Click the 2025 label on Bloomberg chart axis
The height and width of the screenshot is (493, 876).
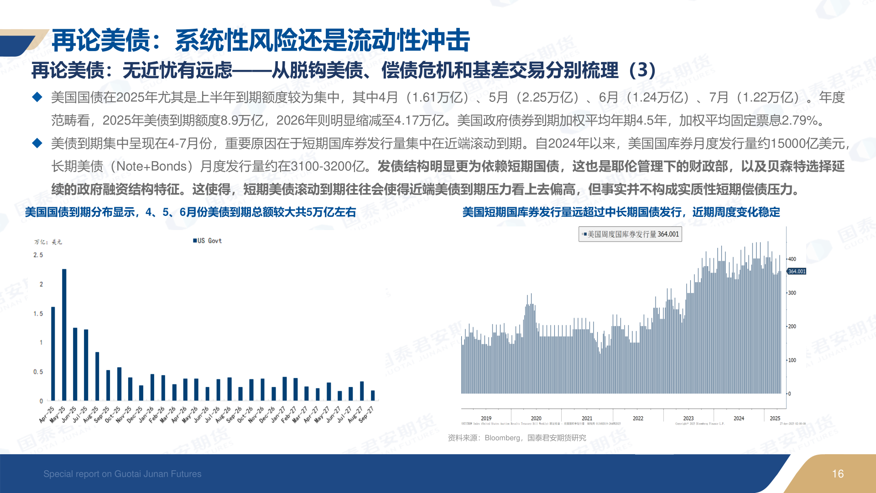(x=776, y=418)
